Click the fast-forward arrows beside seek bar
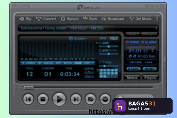The height and width of the screenshot is (118, 177). [157, 88]
